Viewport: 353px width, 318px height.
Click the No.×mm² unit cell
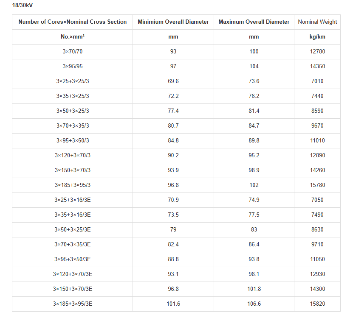[x=73, y=36]
